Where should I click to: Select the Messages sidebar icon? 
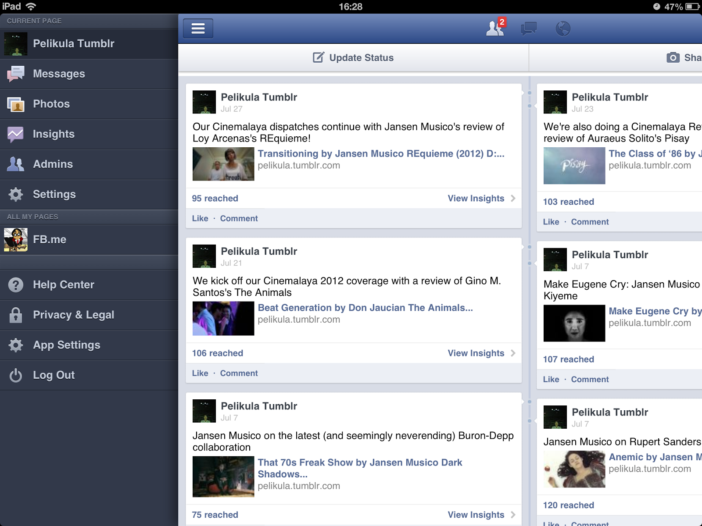click(x=16, y=74)
